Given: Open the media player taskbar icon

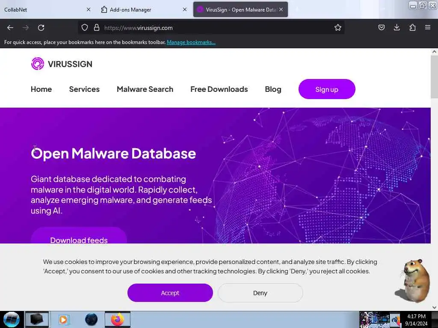Looking at the screenshot, I should (x=63, y=319).
